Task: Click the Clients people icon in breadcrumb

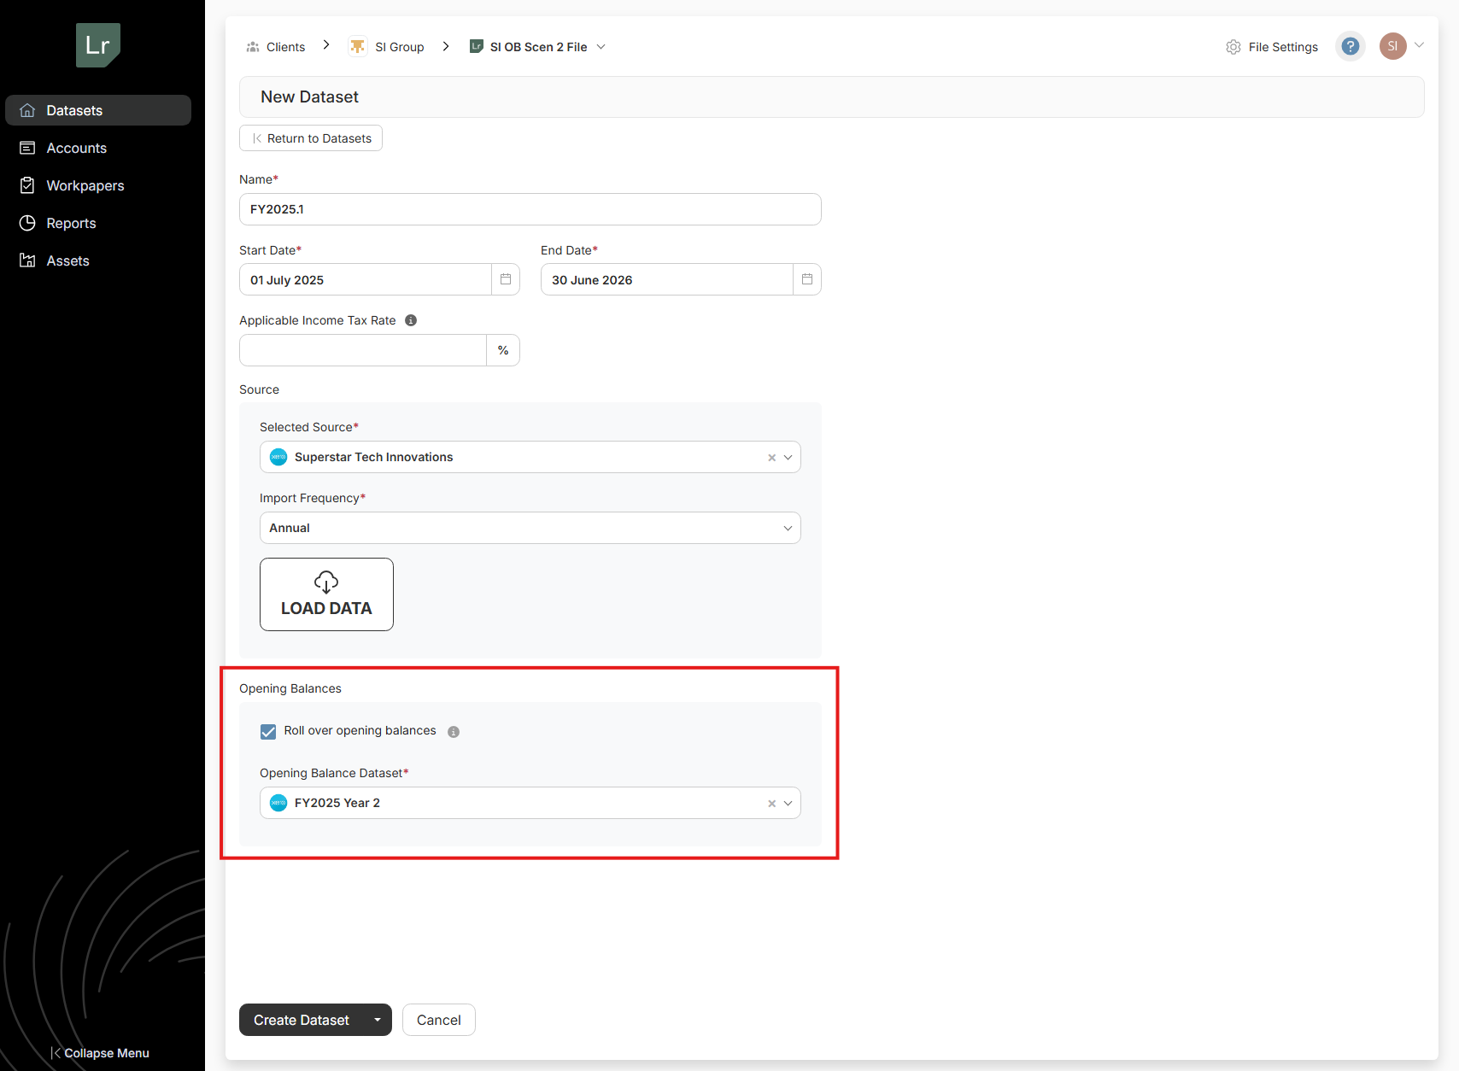Action: point(253,47)
